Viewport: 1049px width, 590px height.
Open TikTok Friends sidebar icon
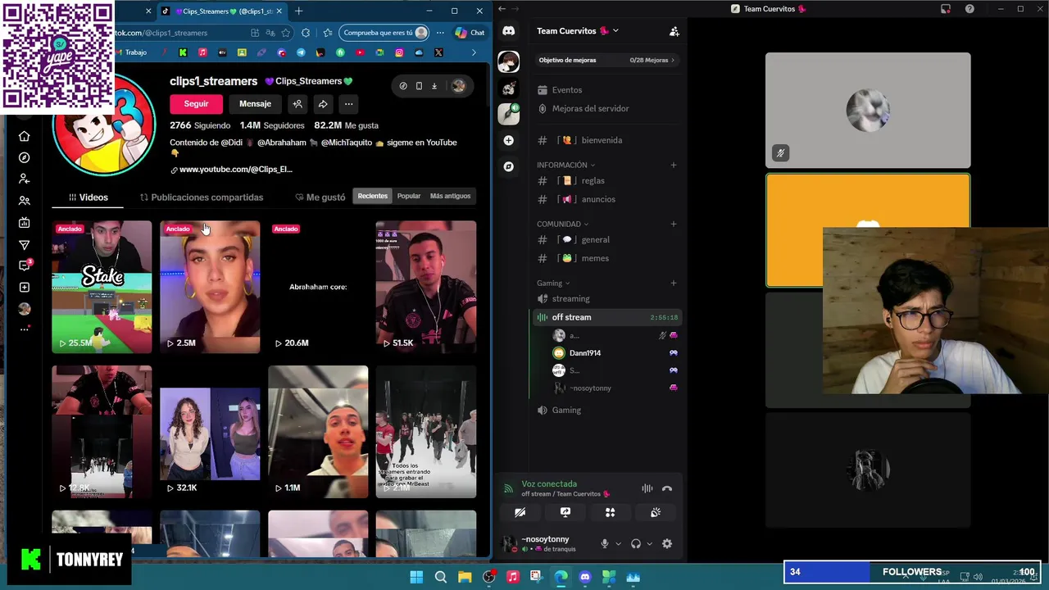(25, 201)
